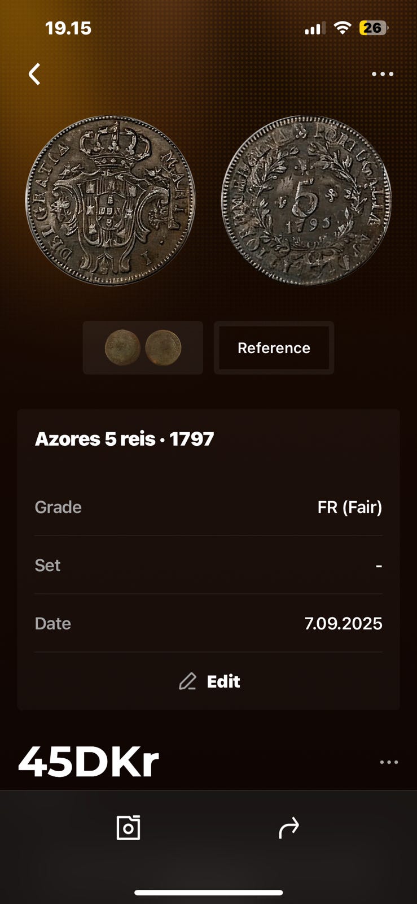Tap the title Azores 5 reis · 1797
The height and width of the screenshot is (904, 417).
click(125, 439)
